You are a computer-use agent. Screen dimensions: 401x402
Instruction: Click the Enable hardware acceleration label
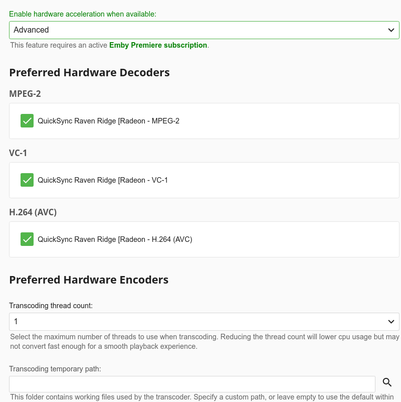point(83,14)
